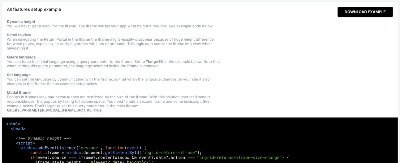Click the DOWNLOAD EXAMPLE button
The width and height of the screenshot is (400, 163).
point(365,12)
